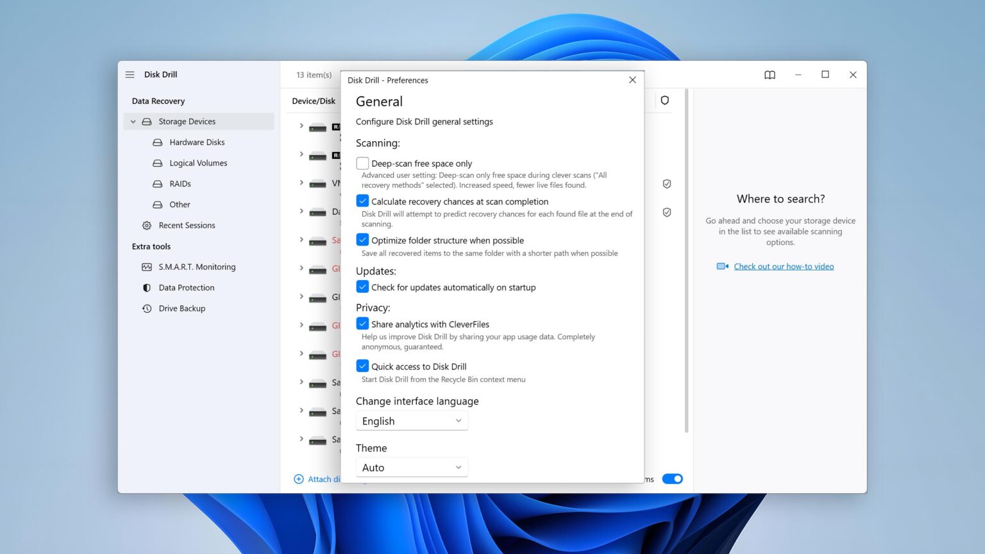Click the Check out our how-to video link
The height and width of the screenshot is (554, 985).
pos(784,266)
